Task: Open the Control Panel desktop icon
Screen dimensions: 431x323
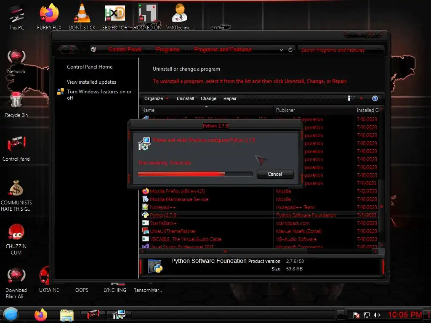Action: pos(16,149)
